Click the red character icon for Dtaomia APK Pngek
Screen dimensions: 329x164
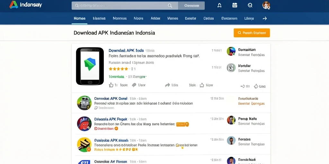[84, 124]
